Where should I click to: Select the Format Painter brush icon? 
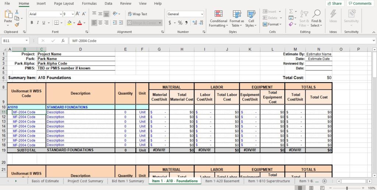[17, 25]
